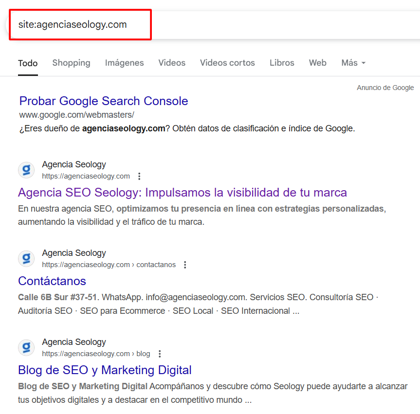This screenshot has width=420, height=414.
Task: Open the Videos tab
Action: [x=172, y=63]
